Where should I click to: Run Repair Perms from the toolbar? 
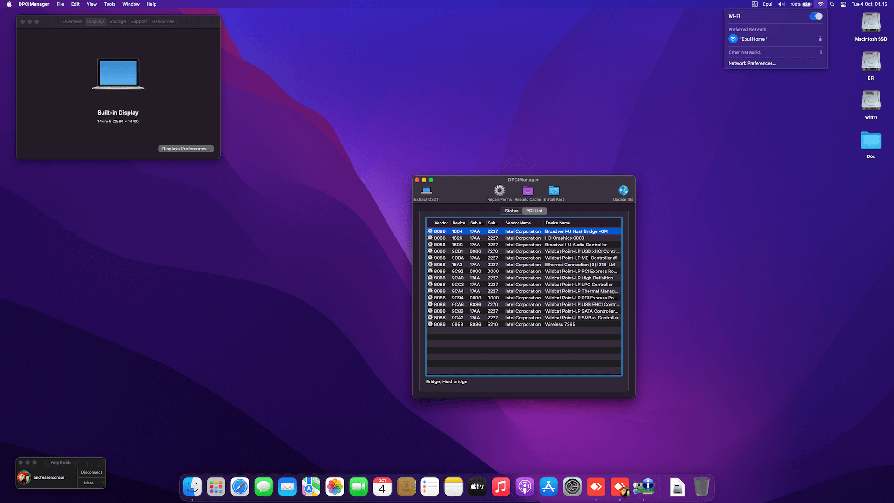pyautogui.click(x=499, y=190)
